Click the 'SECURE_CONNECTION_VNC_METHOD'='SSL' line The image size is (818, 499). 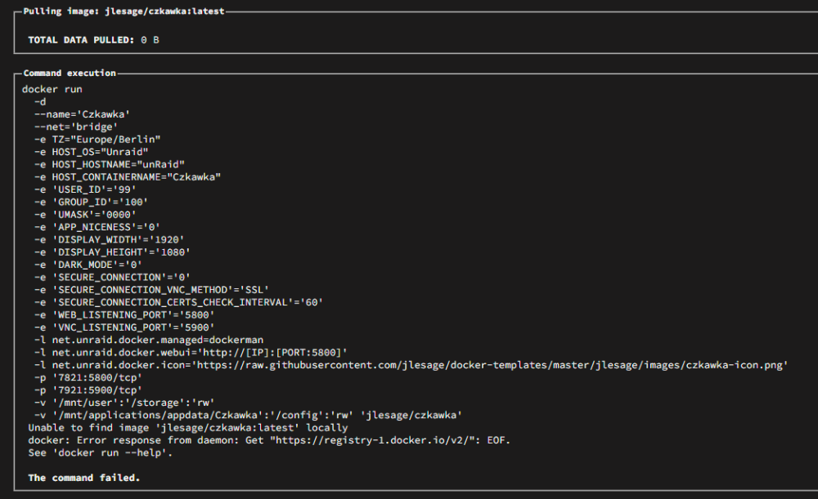pos(151,290)
